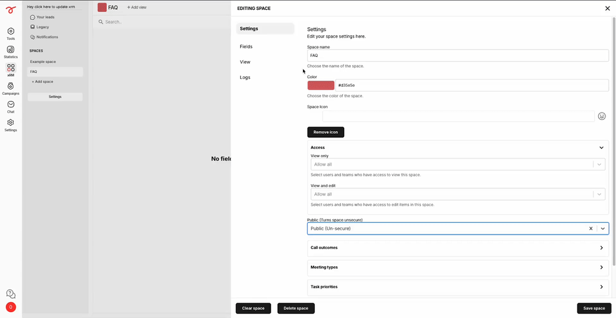Open the View only dropdown

pos(458,164)
